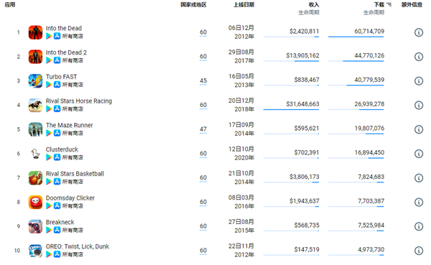431x265 pixels.
Task: Click the Google Play icon under Turbo FAST
Action: pos(49,85)
